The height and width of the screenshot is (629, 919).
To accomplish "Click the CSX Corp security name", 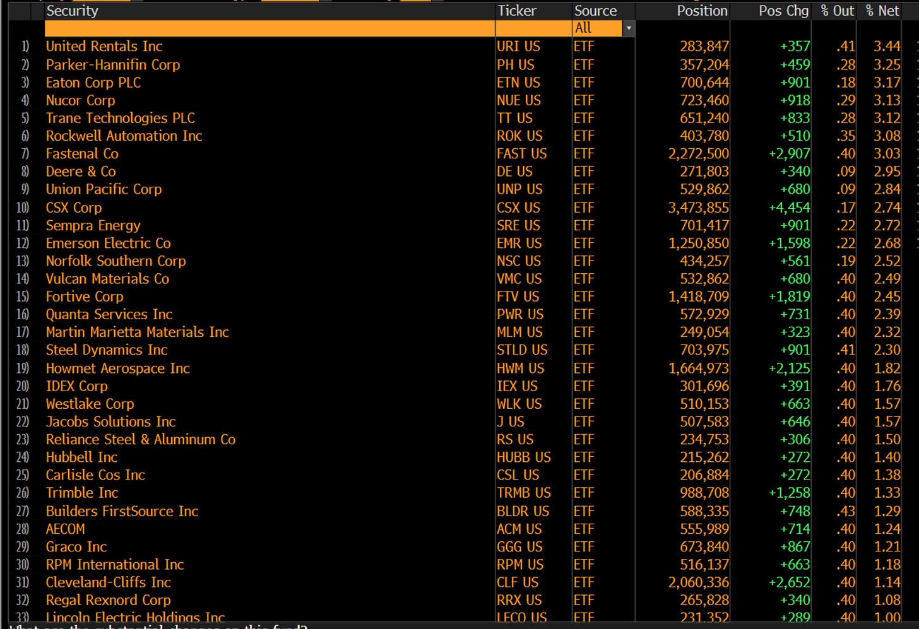I will coord(74,208).
